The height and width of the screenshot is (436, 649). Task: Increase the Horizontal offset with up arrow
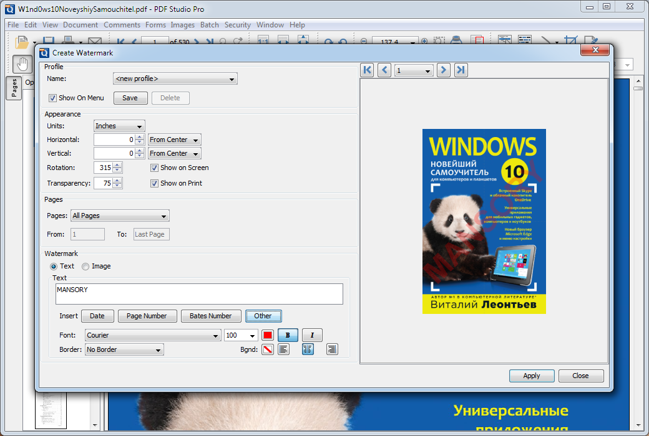pos(140,137)
